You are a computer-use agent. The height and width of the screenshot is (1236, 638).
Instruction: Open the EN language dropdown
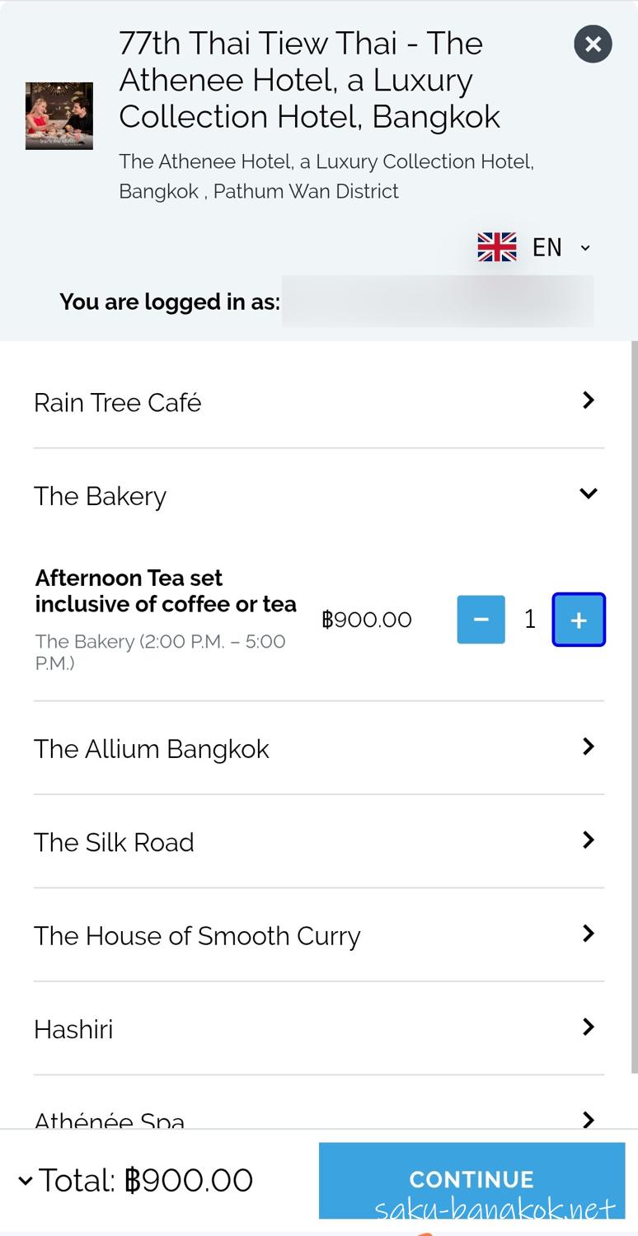559,247
